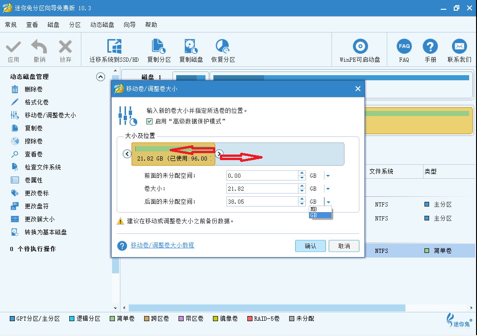Click the disk panel scroll-down arrow
This screenshot has height=336, width=477.
(115, 308)
